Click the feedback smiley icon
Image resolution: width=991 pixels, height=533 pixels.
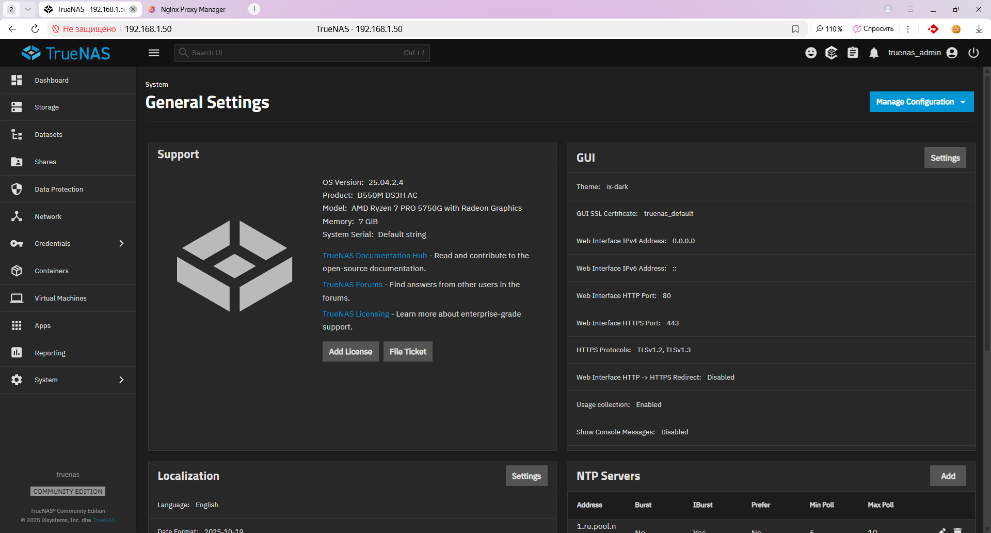811,53
